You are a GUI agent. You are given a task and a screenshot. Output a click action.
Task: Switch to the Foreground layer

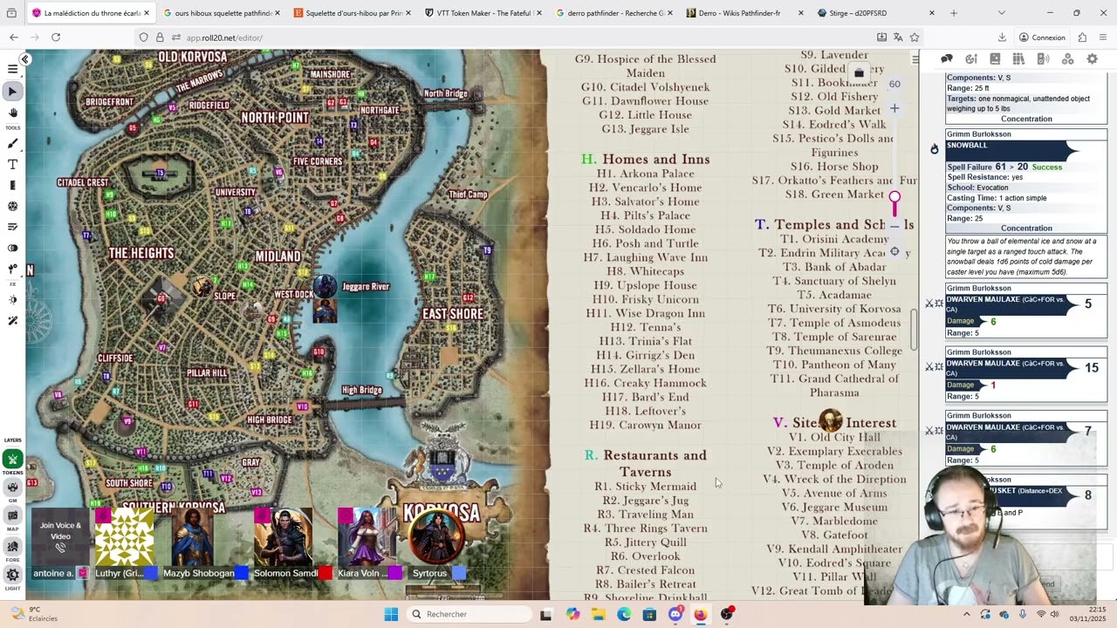click(x=12, y=546)
